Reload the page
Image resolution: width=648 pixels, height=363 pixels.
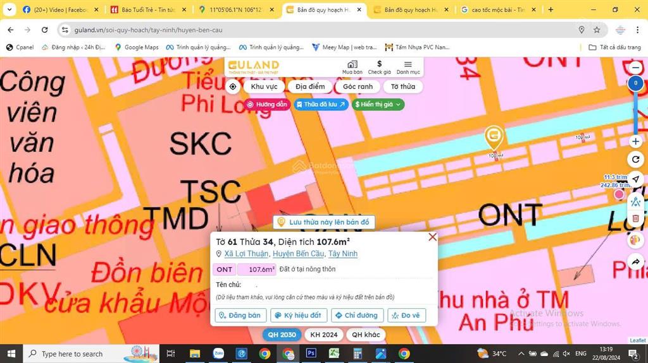(45, 30)
